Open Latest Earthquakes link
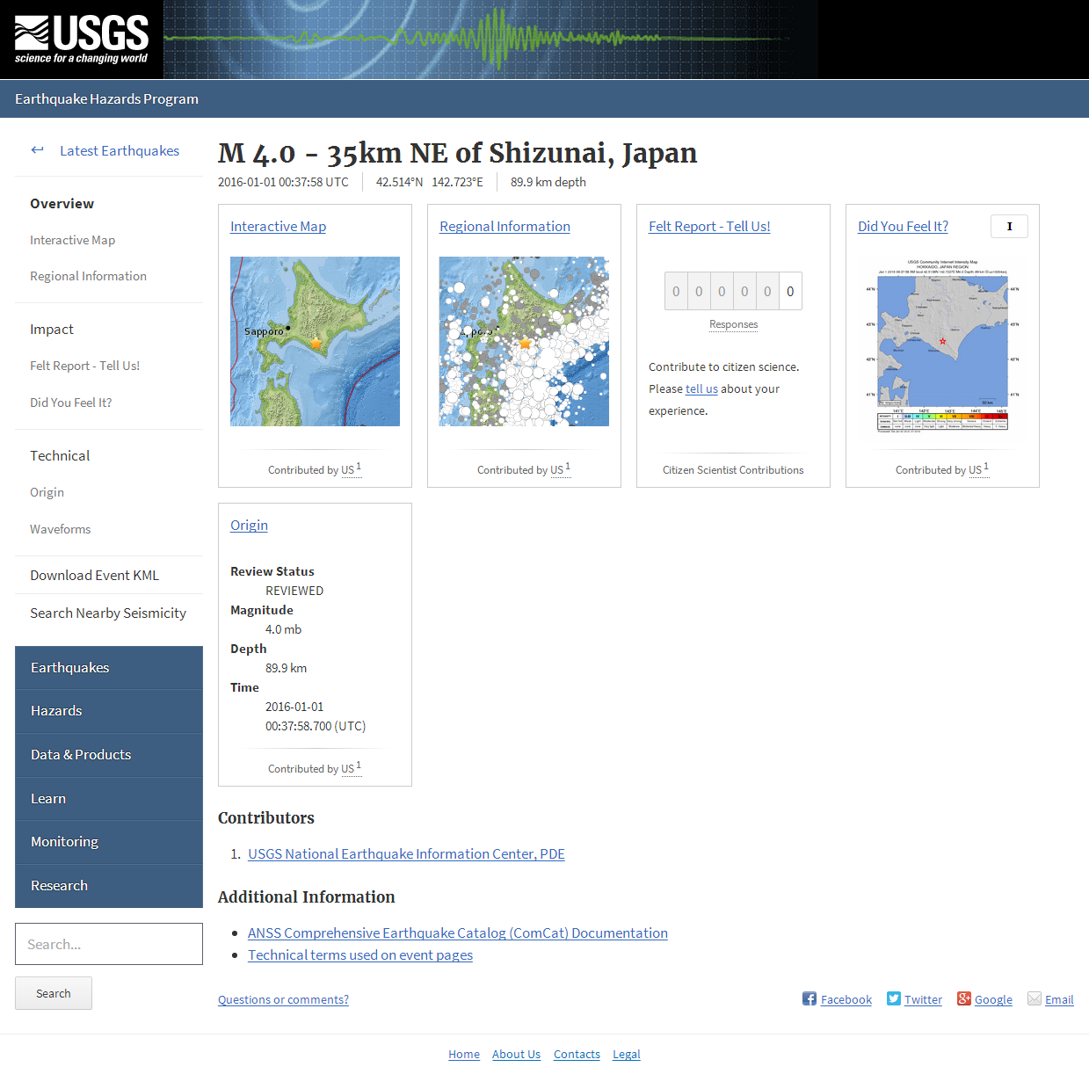Viewport: 1089px width, 1074px height. pyautogui.click(x=120, y=150)
